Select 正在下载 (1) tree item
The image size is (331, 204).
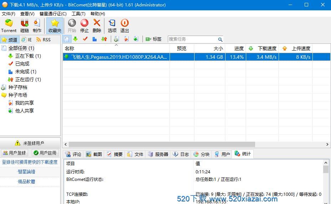(x=28, y=56)
